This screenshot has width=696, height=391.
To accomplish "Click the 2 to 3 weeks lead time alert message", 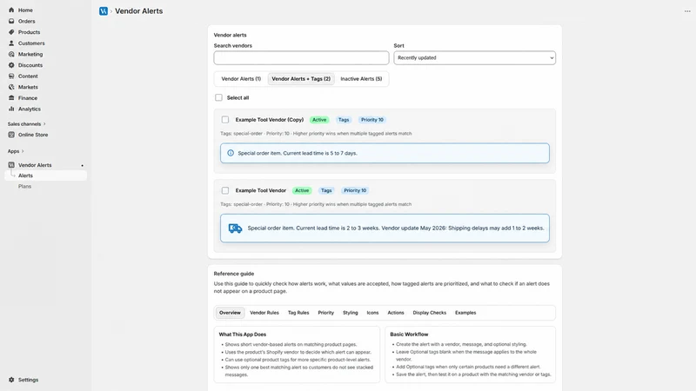I will click(385, 228).
